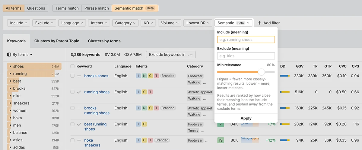Check the running shoes row checkbox
Screen dimensions: 362x150
pos(72,92)
